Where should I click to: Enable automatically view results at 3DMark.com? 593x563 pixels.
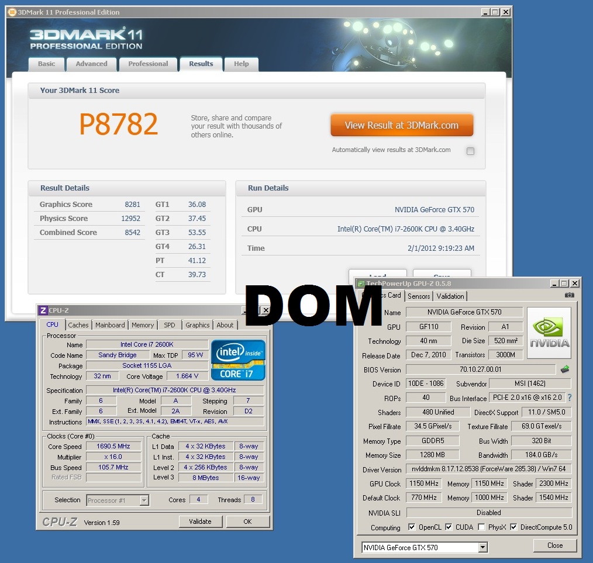click(x=470, y=151)
